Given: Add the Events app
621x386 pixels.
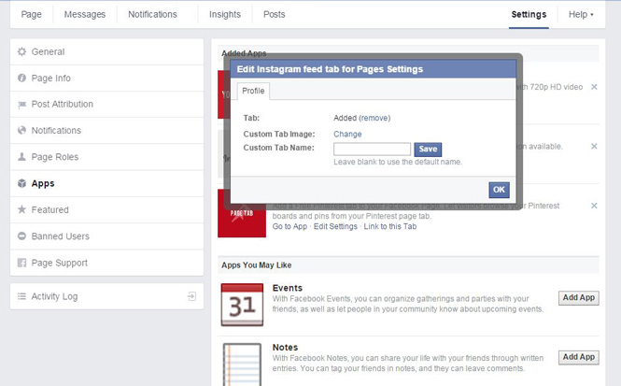Looking at the screenshot, I should pyautogui.click(x=579, y=298).
